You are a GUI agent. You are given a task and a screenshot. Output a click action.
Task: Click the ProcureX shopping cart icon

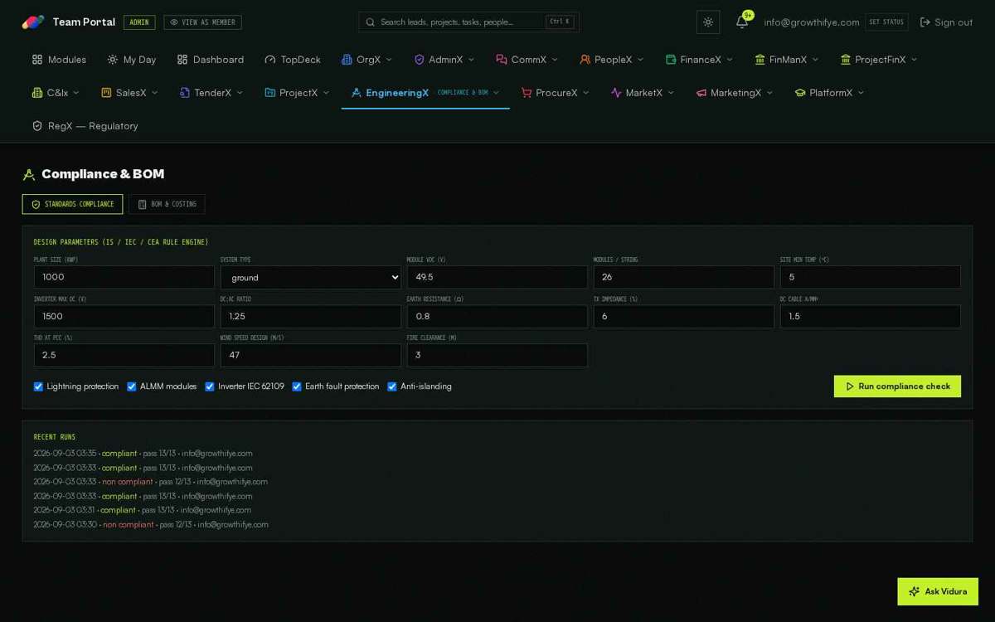(x=527, y=93)
